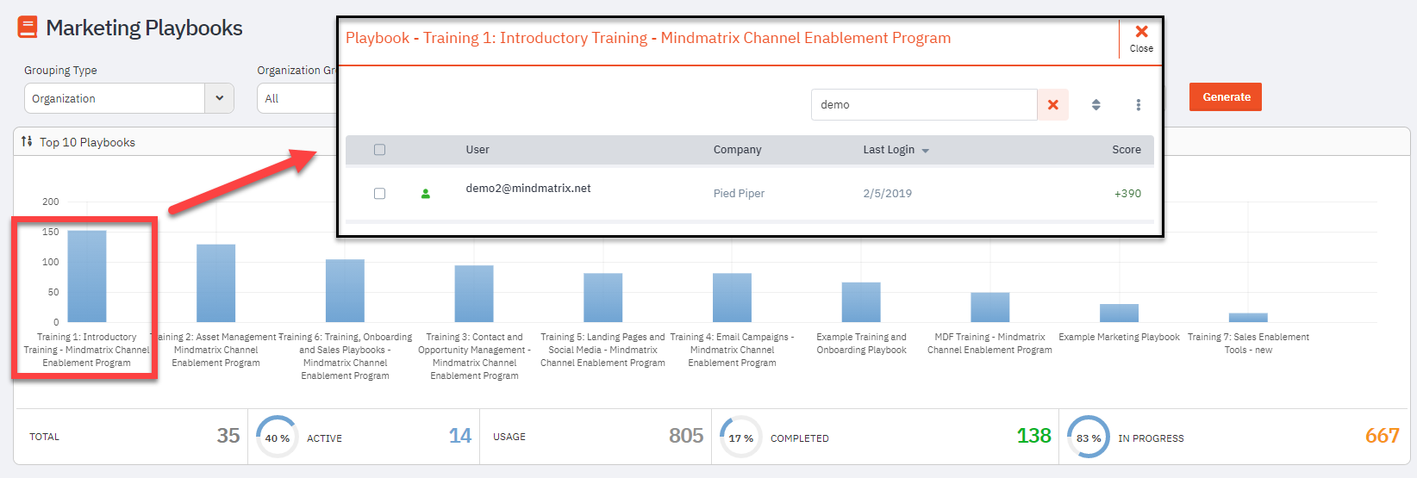
Task: Click the 40 % Active progress circle
Action: 277,438
